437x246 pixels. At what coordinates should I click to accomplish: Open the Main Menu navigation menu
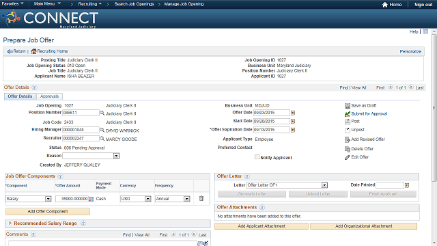point(47,3)
